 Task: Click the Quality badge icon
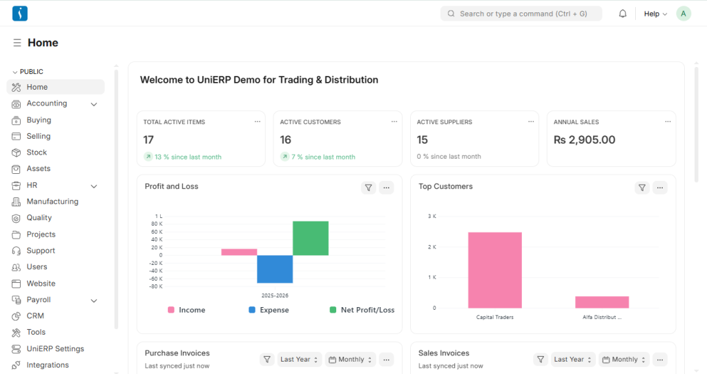(x=17, y=218)
